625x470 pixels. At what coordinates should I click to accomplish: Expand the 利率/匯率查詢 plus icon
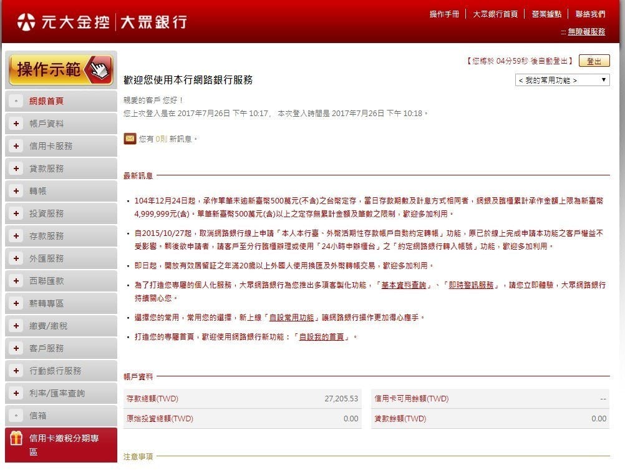pyautogui.click(x=16, y=393)
